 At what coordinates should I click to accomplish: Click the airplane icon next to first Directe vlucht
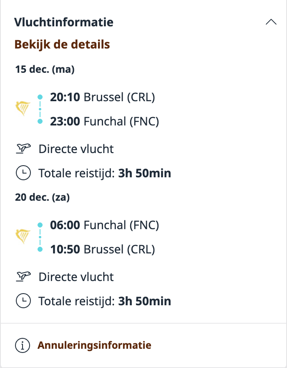pyautogui.click(x=23, y=148)
